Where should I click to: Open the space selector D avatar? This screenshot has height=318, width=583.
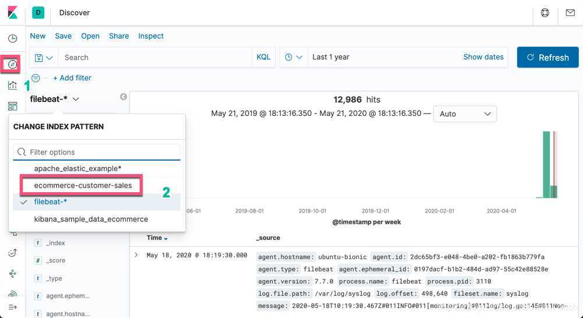click(x=38, y=13)
